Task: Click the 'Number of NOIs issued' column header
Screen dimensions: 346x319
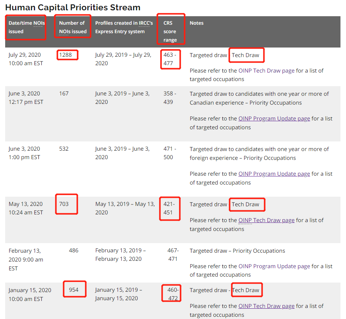Action: 73,27
